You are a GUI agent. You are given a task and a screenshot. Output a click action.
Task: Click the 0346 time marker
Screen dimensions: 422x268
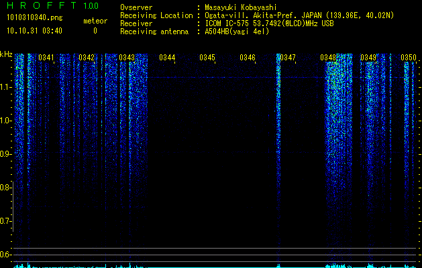pos(248,58)
